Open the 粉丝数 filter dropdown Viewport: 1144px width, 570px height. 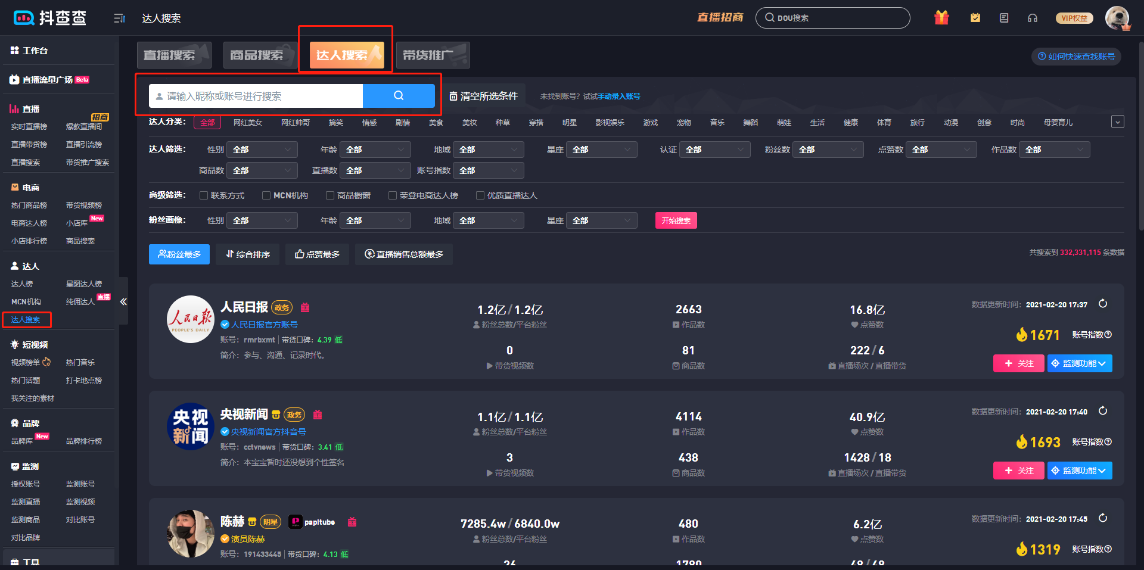828,149
